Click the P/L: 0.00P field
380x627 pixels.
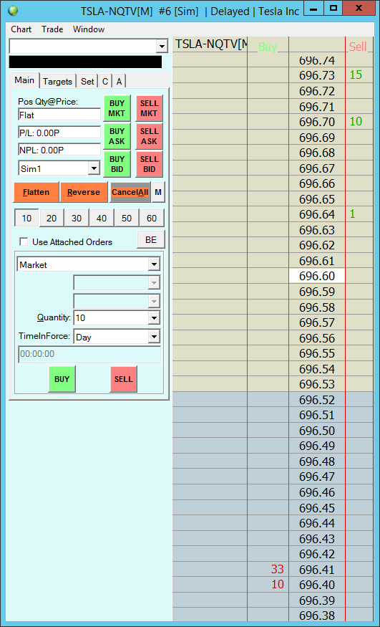point(59,133)
